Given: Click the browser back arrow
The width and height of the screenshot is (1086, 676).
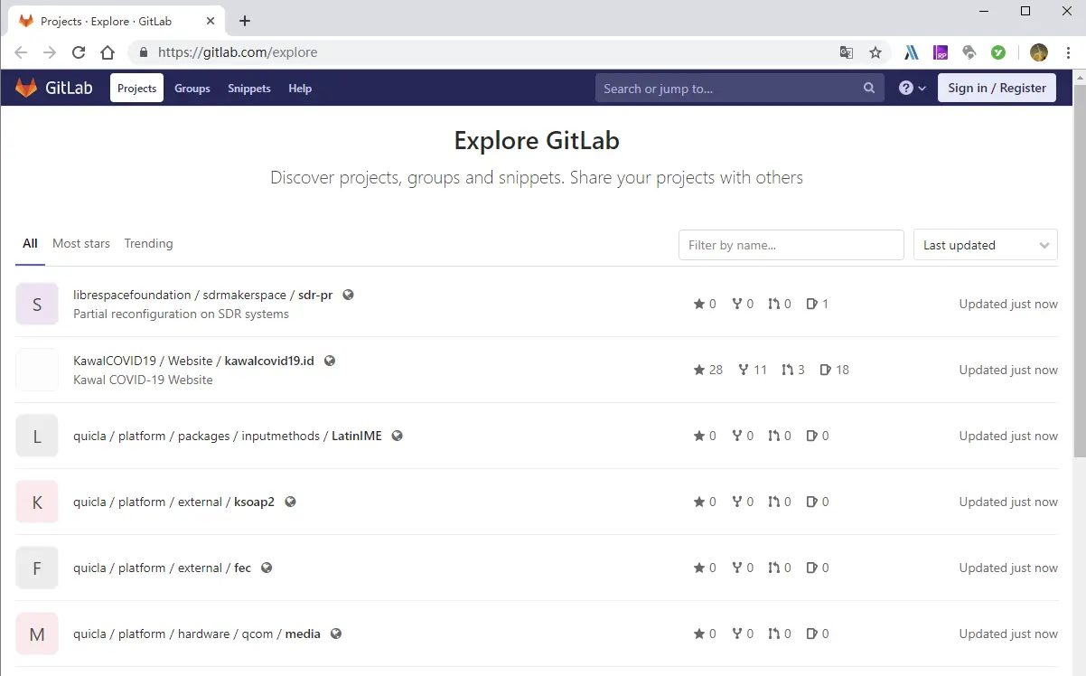Looking at the screenshot, I should coord(21,52).
